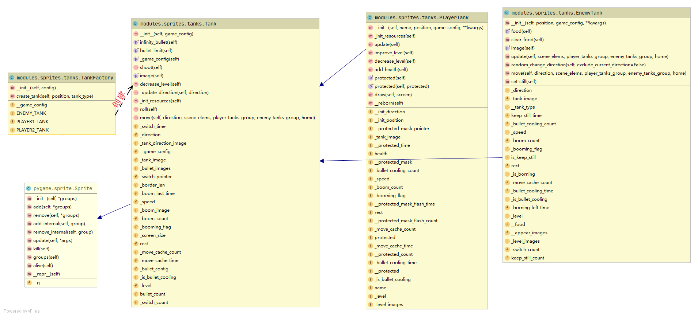Image resolution: width=698 pixels, height=317 pixels.
Task: Click the property icon beside bullet_limit(self)
Action: click(x=136, y=51)
